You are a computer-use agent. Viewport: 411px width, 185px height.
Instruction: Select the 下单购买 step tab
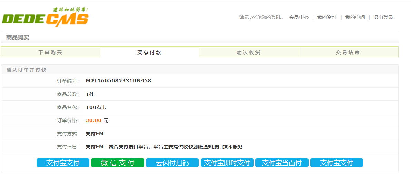pyautogui.click(x=51, y=52)
